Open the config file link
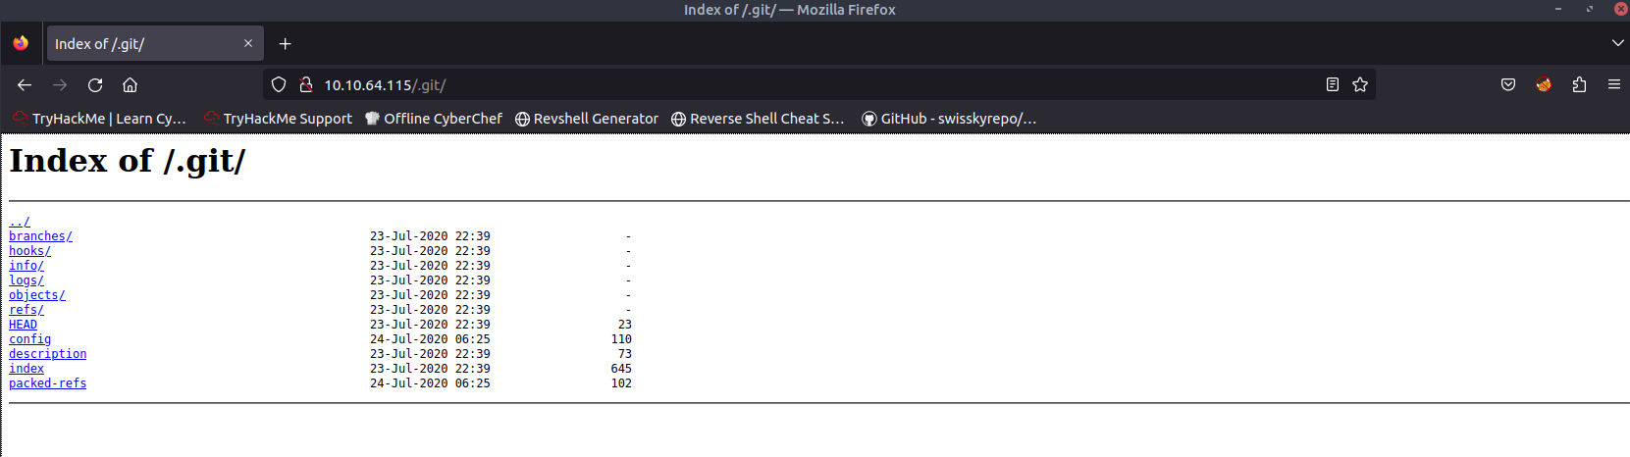 pyautogui.click(x=29, y=339)
